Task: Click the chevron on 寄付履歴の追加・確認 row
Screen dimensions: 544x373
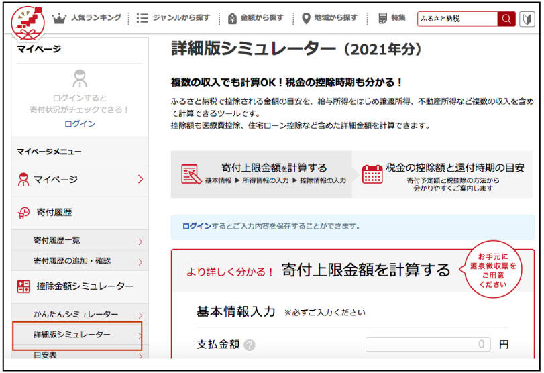Action: pos(140,262)
